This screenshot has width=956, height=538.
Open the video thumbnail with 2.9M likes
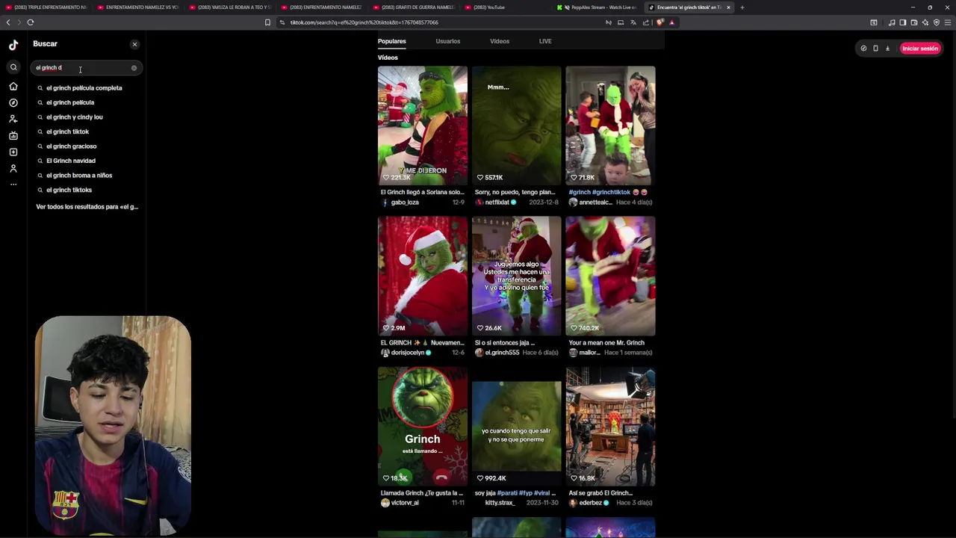pos(423,276)
